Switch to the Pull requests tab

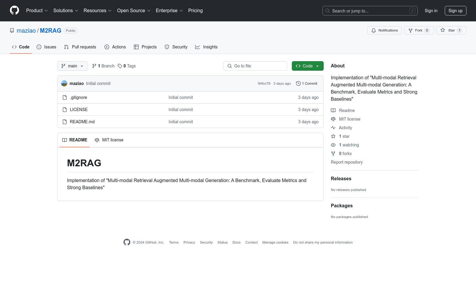tap(80, 47)
